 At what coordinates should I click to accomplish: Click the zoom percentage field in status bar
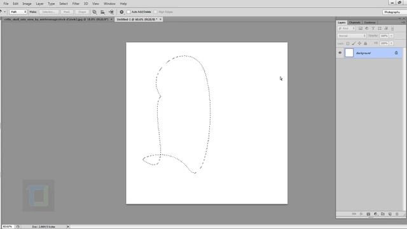pos(8,226)
